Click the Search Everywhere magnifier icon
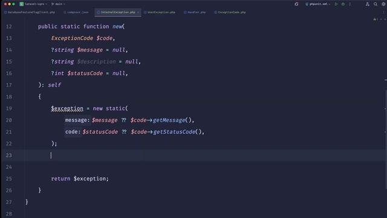The image size is (387, 218). coord(376,4)
